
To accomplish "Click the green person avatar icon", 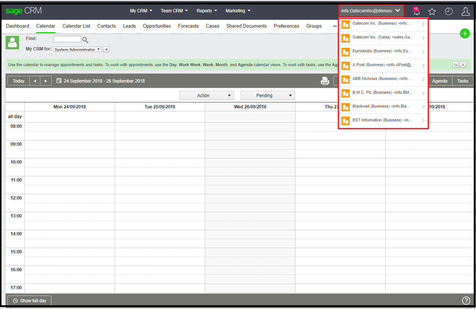I will coord(12,43).
